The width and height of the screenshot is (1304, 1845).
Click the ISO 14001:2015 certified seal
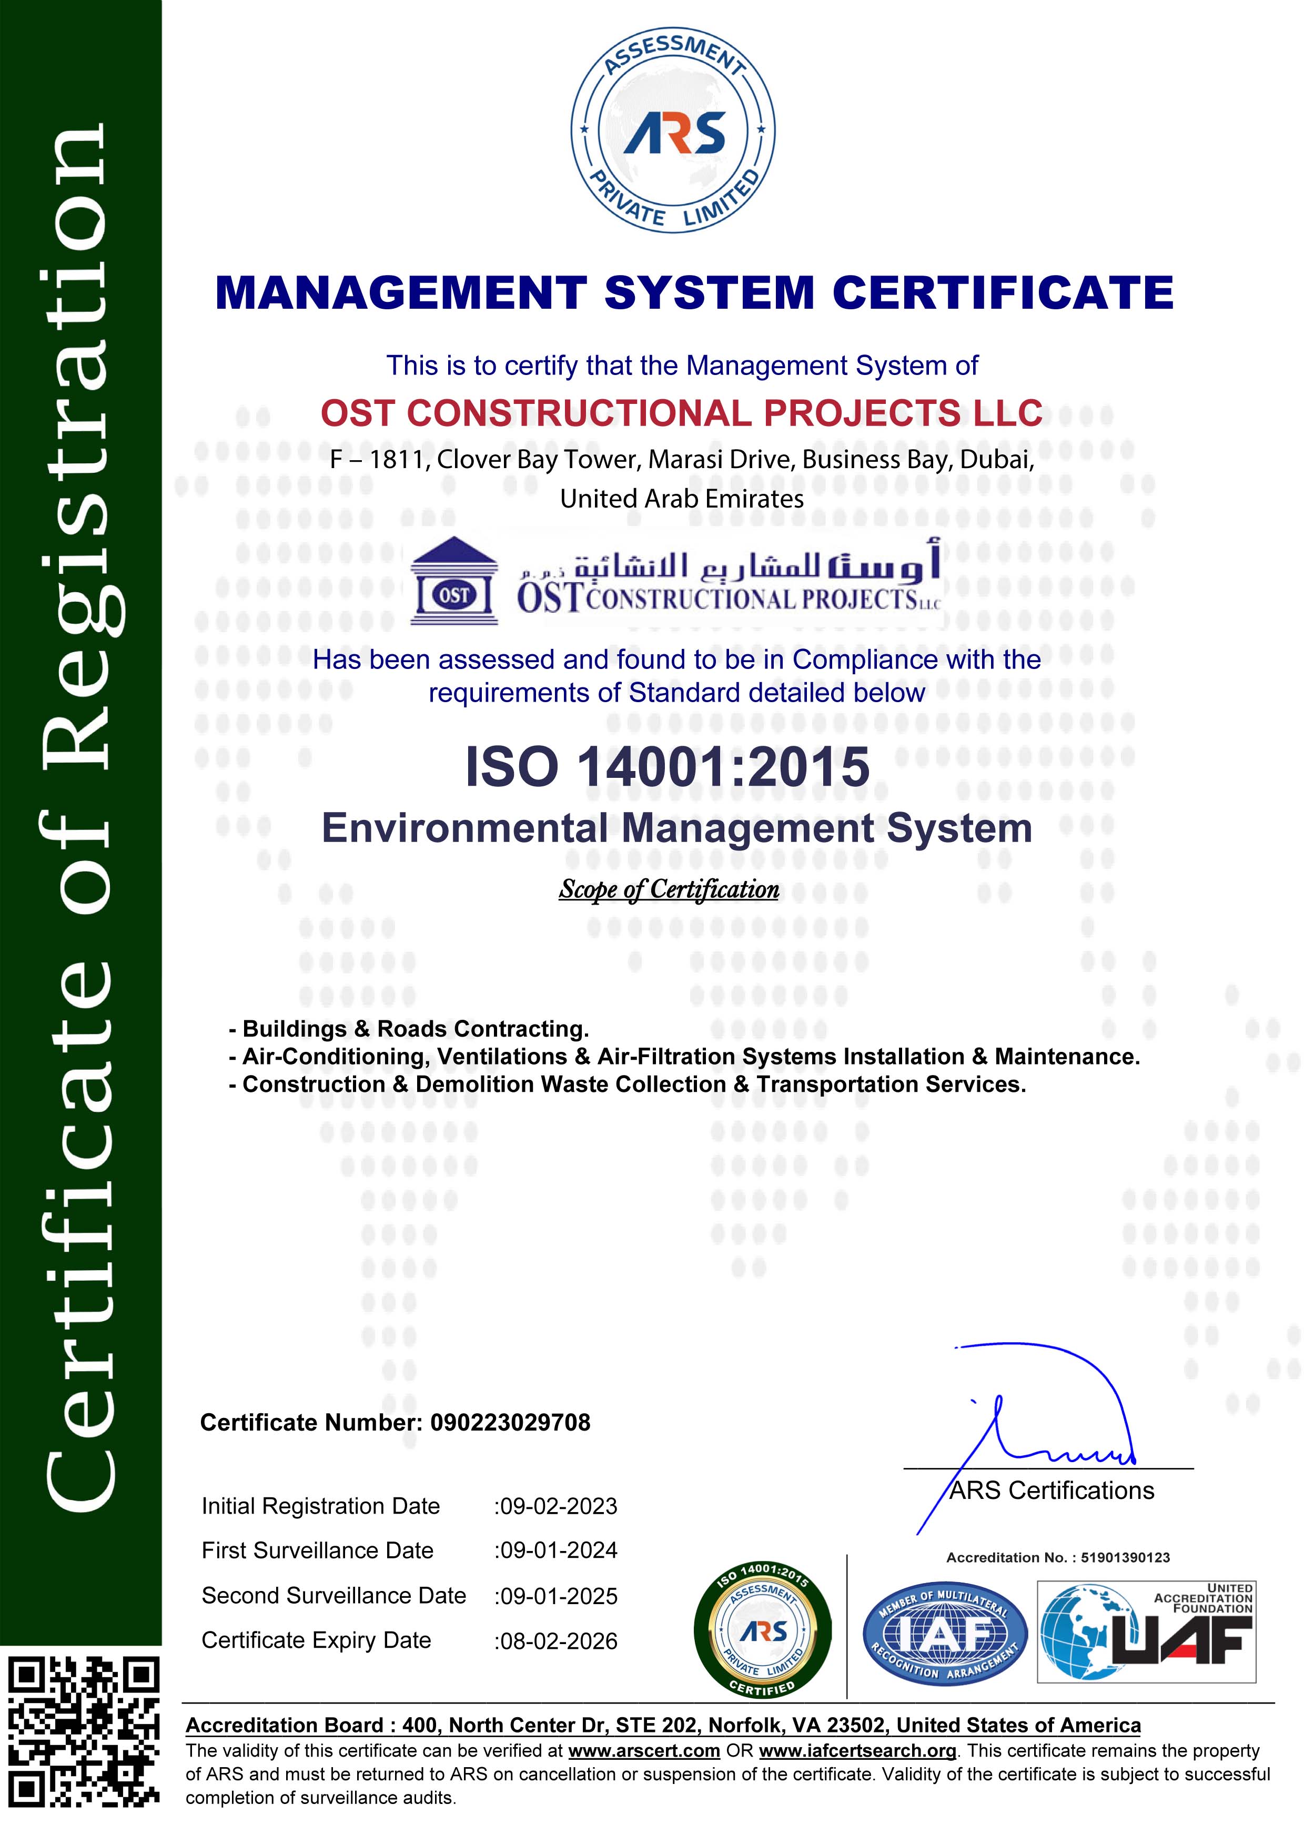[762, 1630]
